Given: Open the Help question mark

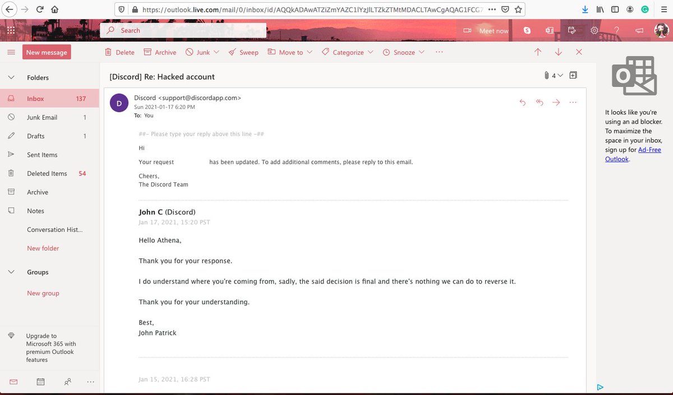Looking at the screenshot, I should pyautogui.click(x=616, y=30).
